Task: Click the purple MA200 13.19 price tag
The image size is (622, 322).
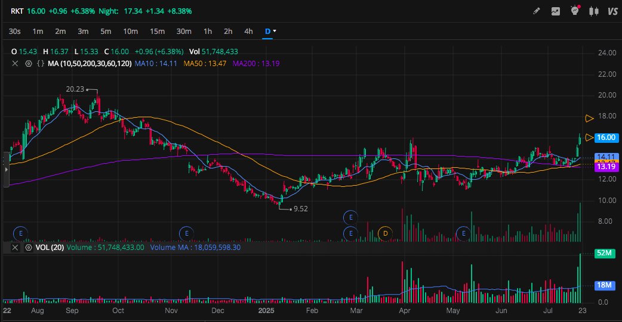Action: [606, 167]
